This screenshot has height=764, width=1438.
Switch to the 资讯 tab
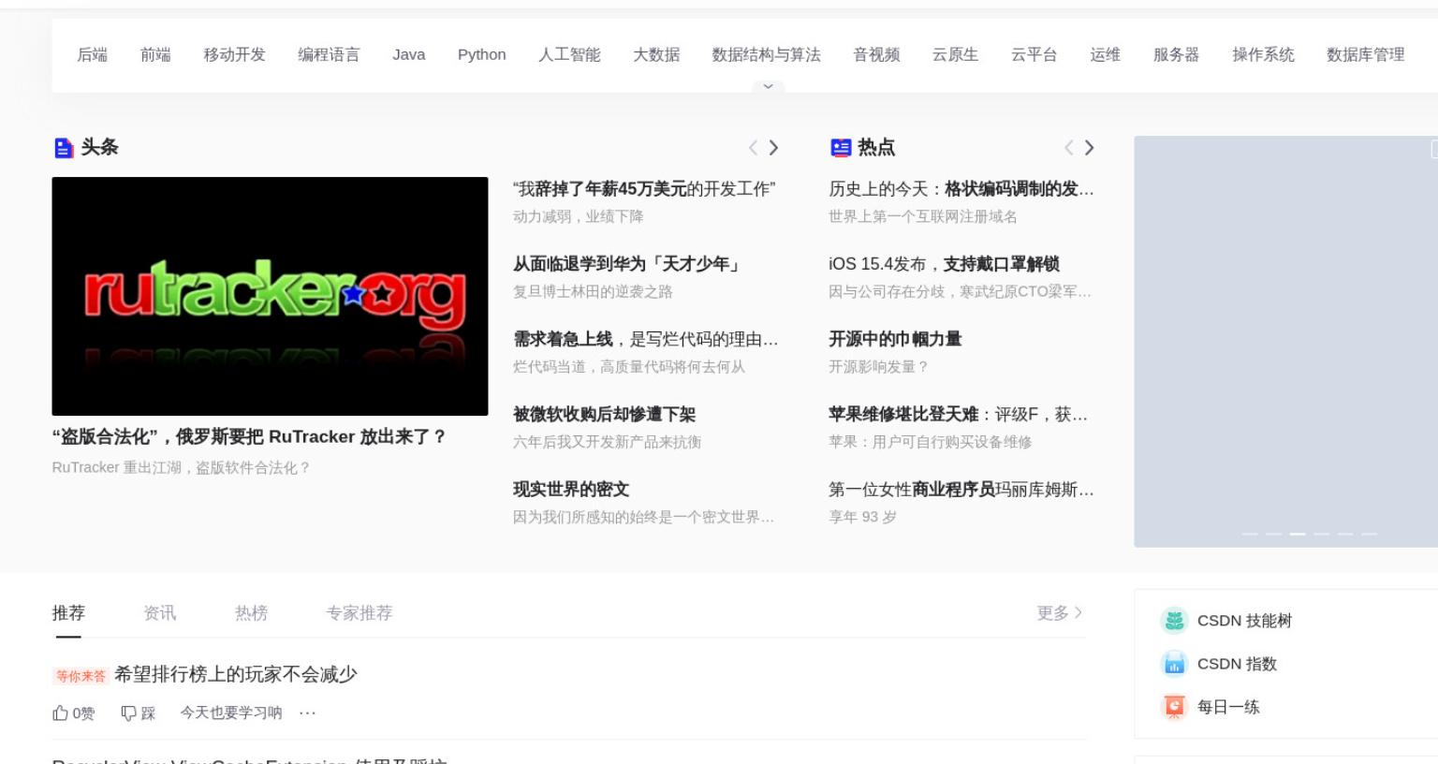pos(160,613)
